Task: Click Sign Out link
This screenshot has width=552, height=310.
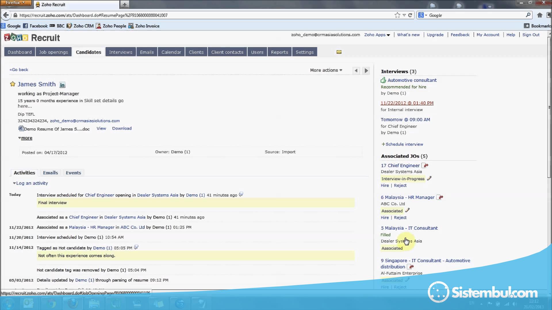Action: [x=531, y=35]
